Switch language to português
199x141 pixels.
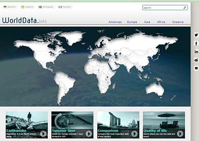[x=46, y=7]
